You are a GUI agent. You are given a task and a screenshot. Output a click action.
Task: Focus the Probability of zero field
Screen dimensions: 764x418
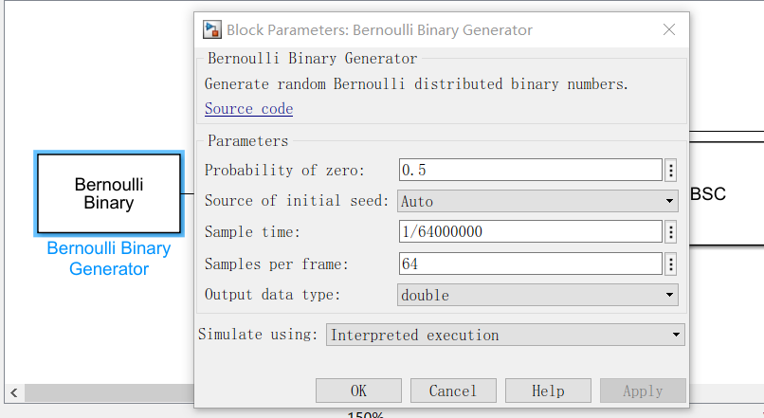point(529,171)
